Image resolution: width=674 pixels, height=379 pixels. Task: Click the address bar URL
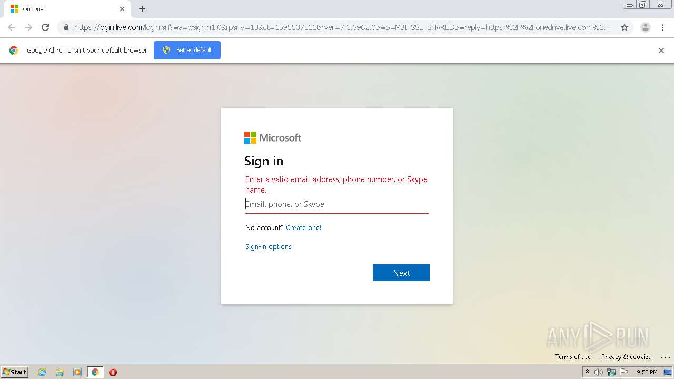[341, 27]
